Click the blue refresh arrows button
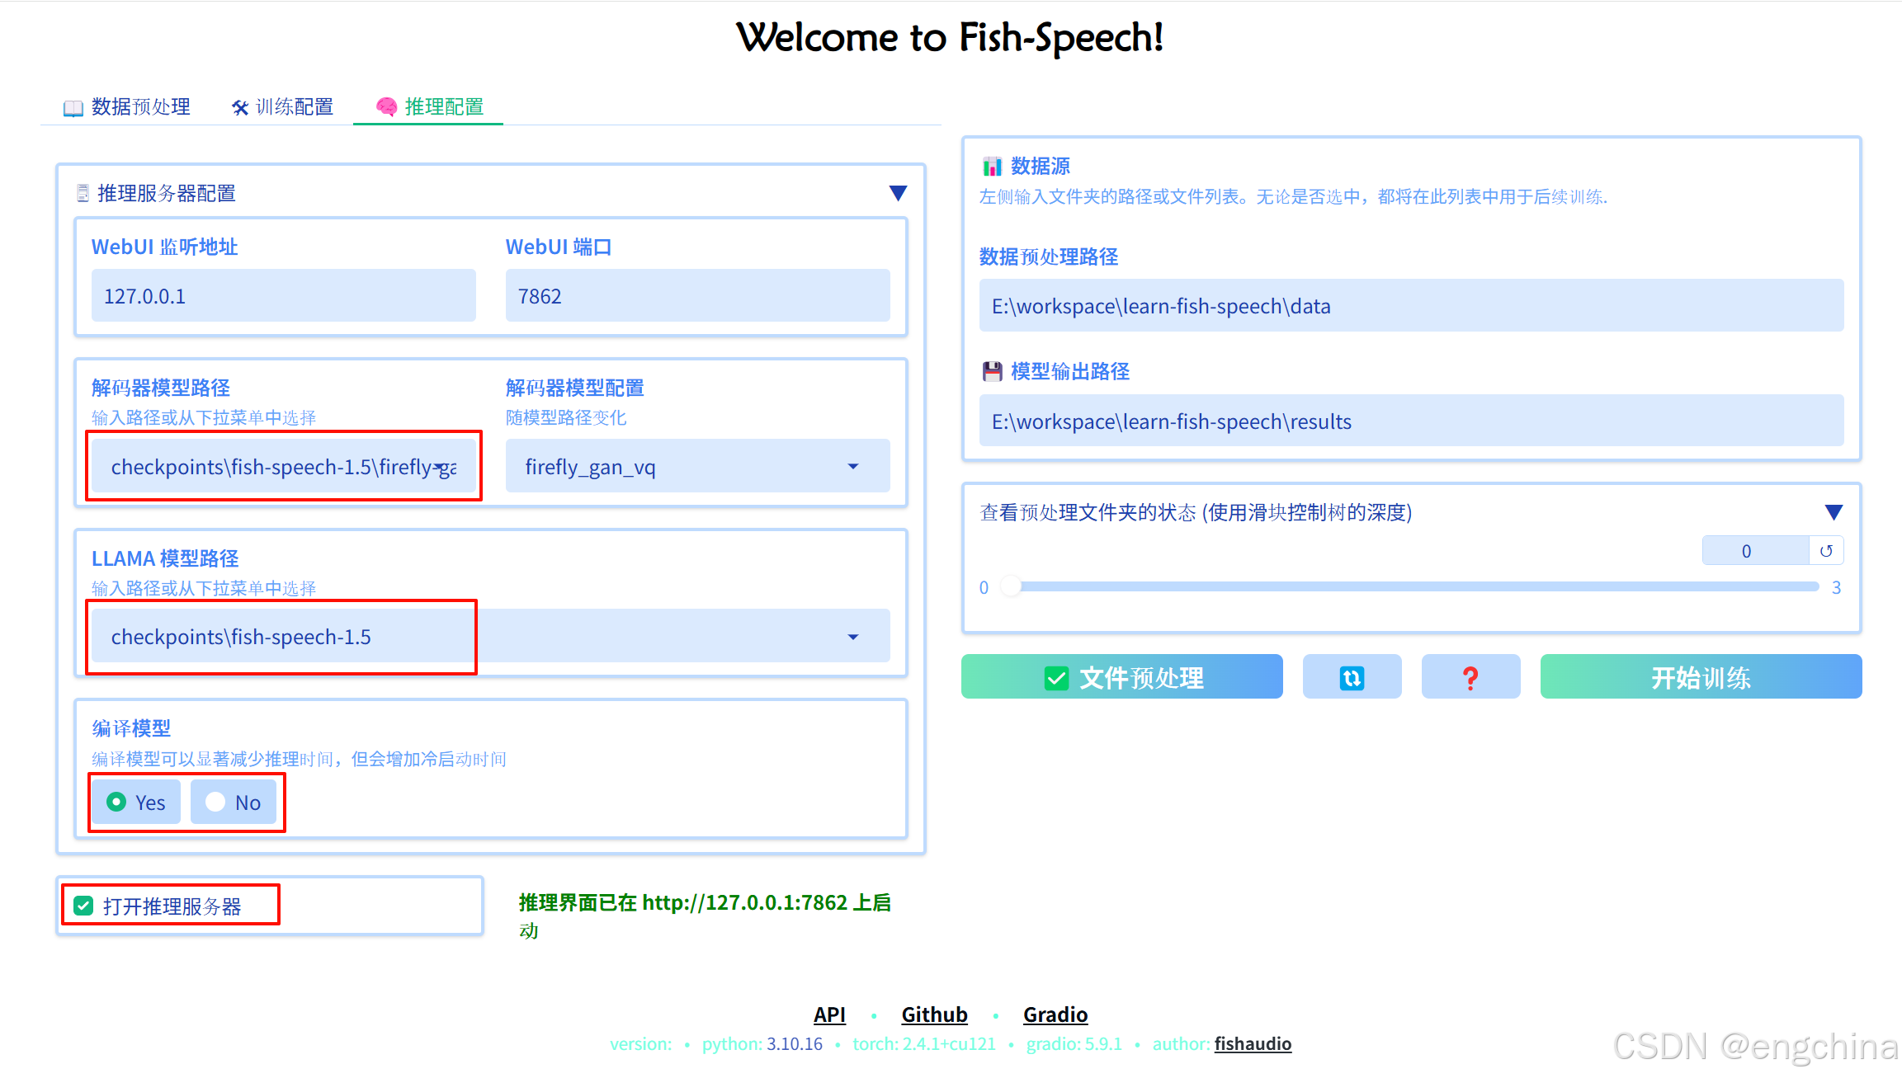1902x1078 pixels. (x=1351, y=677)
